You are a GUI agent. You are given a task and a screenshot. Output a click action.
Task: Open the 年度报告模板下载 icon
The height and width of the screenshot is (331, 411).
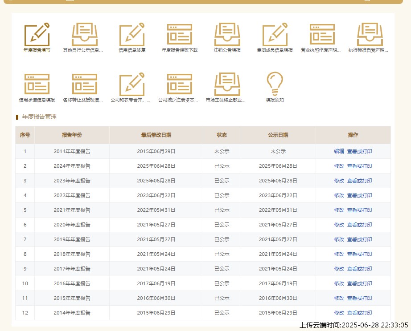pos(180,34)
